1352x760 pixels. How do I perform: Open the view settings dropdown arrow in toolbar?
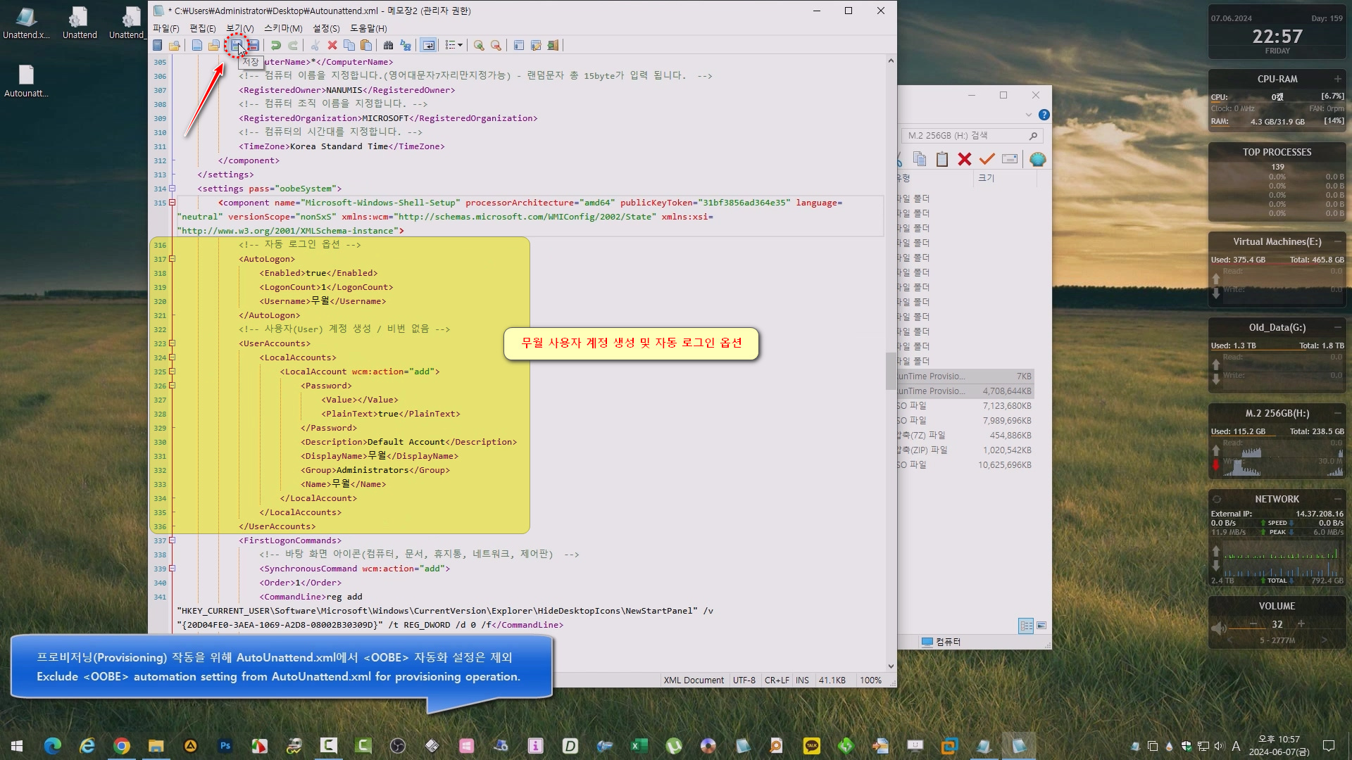[x=460, y=46]
